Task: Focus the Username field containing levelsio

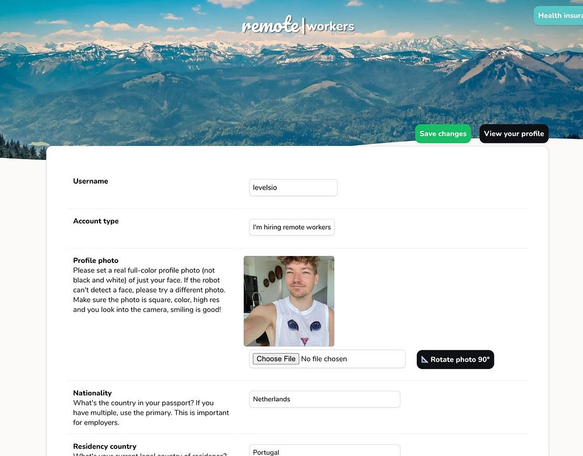Action: pos(293,187)
